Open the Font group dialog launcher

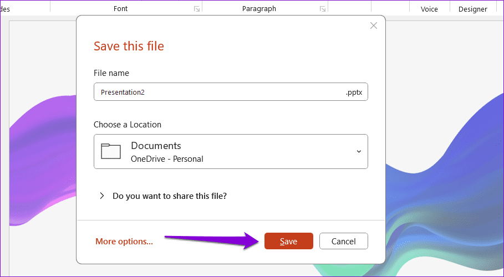[x=197, y=9]
